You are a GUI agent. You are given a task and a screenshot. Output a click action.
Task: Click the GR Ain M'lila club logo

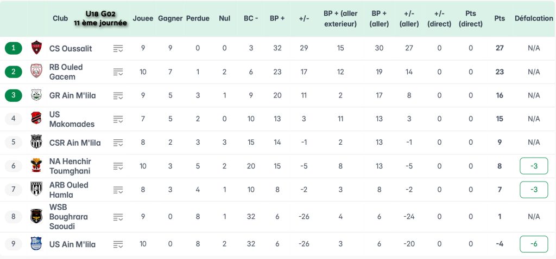pyautogui.click(x=36, y=95)
